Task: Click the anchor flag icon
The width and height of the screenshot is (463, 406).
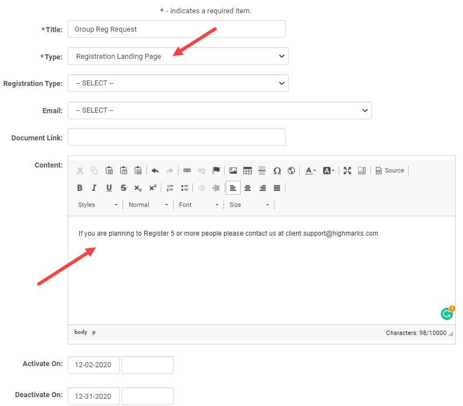Action: (x=216, y=171)
